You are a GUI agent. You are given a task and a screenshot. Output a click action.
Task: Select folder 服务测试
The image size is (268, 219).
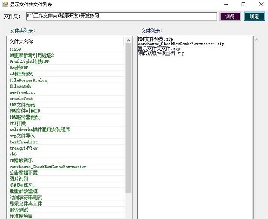pos(66,210)
